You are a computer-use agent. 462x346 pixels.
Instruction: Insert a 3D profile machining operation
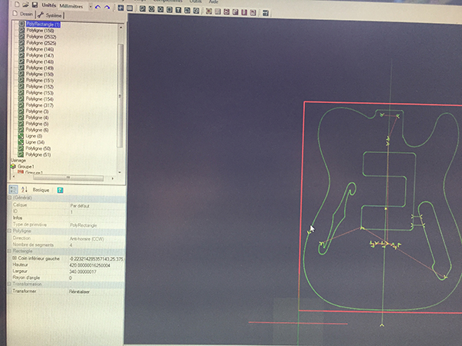pos(244,12)
